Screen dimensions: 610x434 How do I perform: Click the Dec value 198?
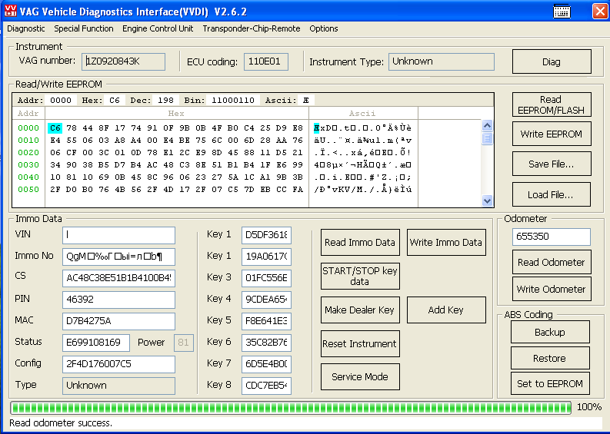click(x=165, y=101)
